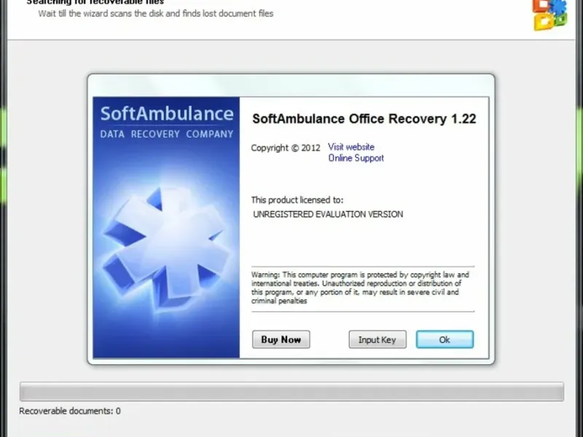
Task: Click the Copyright 2012 text
Action: click(x=286, y=148)
